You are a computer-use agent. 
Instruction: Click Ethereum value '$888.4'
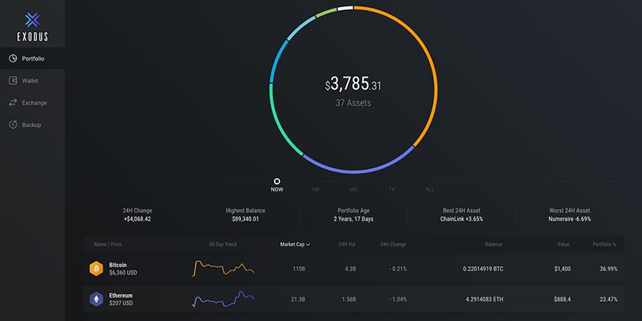coord(562,300)
